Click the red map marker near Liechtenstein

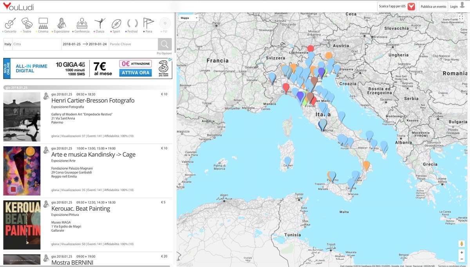311,49
